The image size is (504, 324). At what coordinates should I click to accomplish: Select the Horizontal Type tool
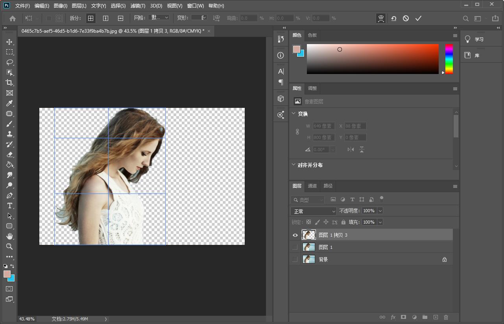pyautogui.click(x=9, y=206)
